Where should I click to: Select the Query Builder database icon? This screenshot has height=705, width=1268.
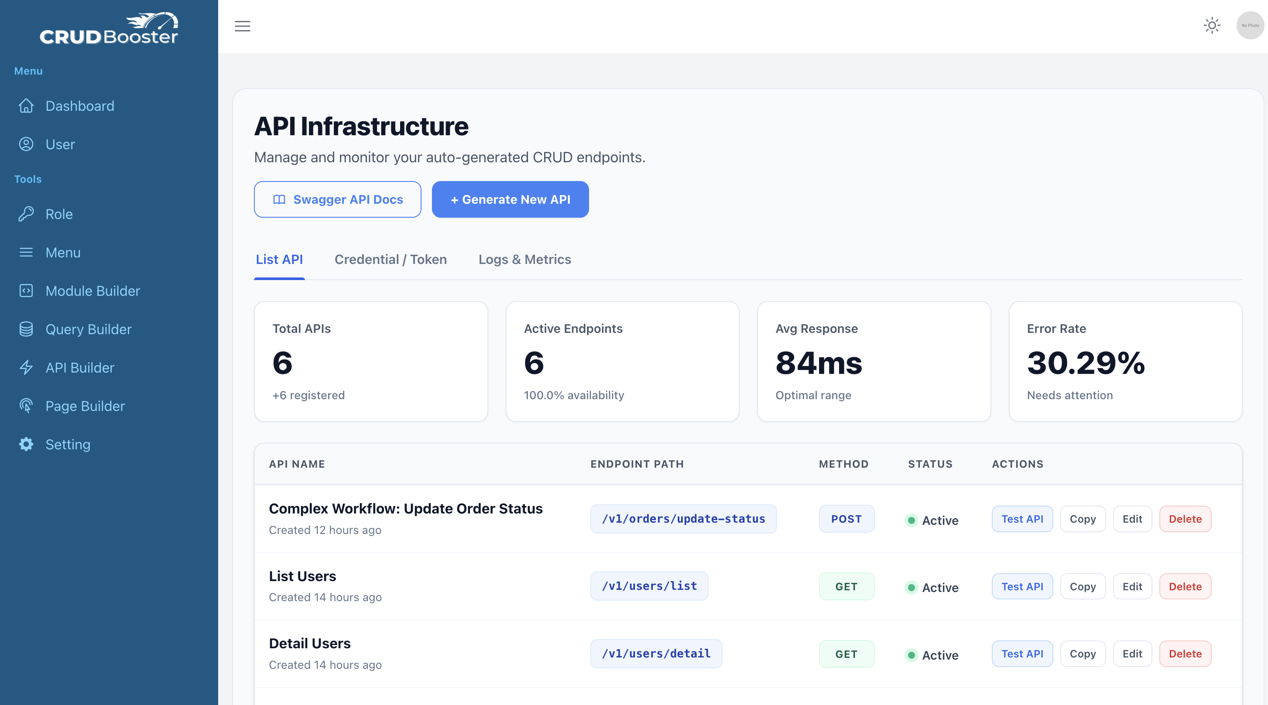coord(26,329)
